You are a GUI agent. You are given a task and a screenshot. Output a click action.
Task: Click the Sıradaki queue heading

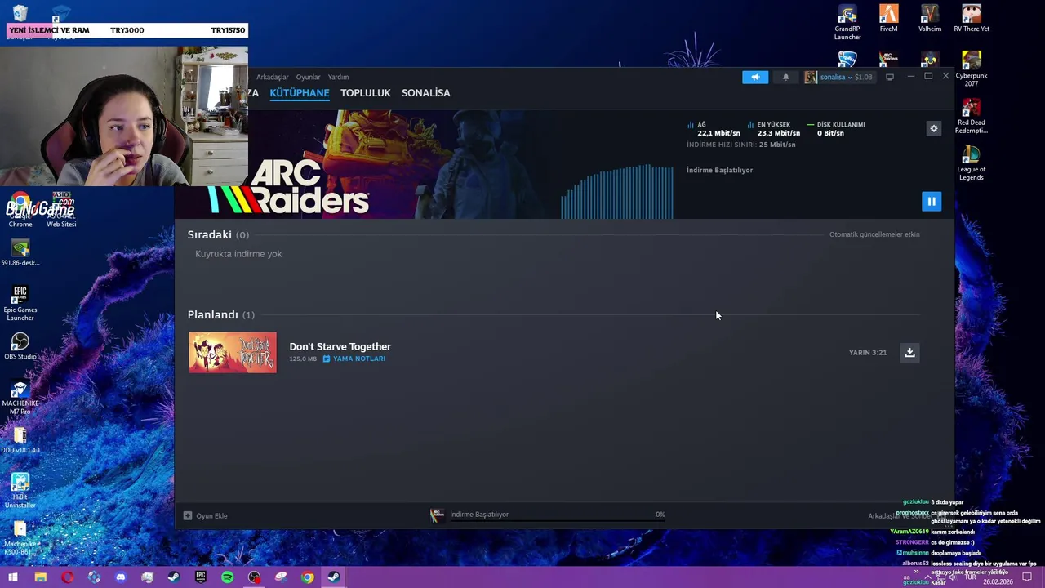pos(210,234)
